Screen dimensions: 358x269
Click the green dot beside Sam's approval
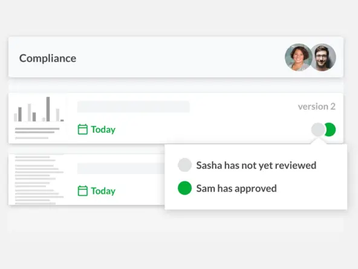(184, 188)
